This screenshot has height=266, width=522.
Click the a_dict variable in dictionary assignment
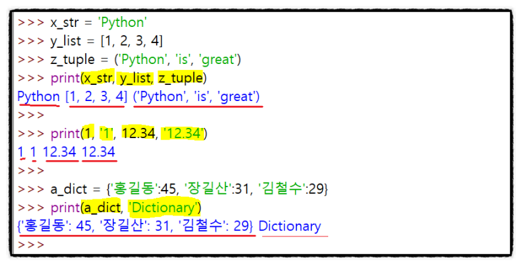click(69, 189)
